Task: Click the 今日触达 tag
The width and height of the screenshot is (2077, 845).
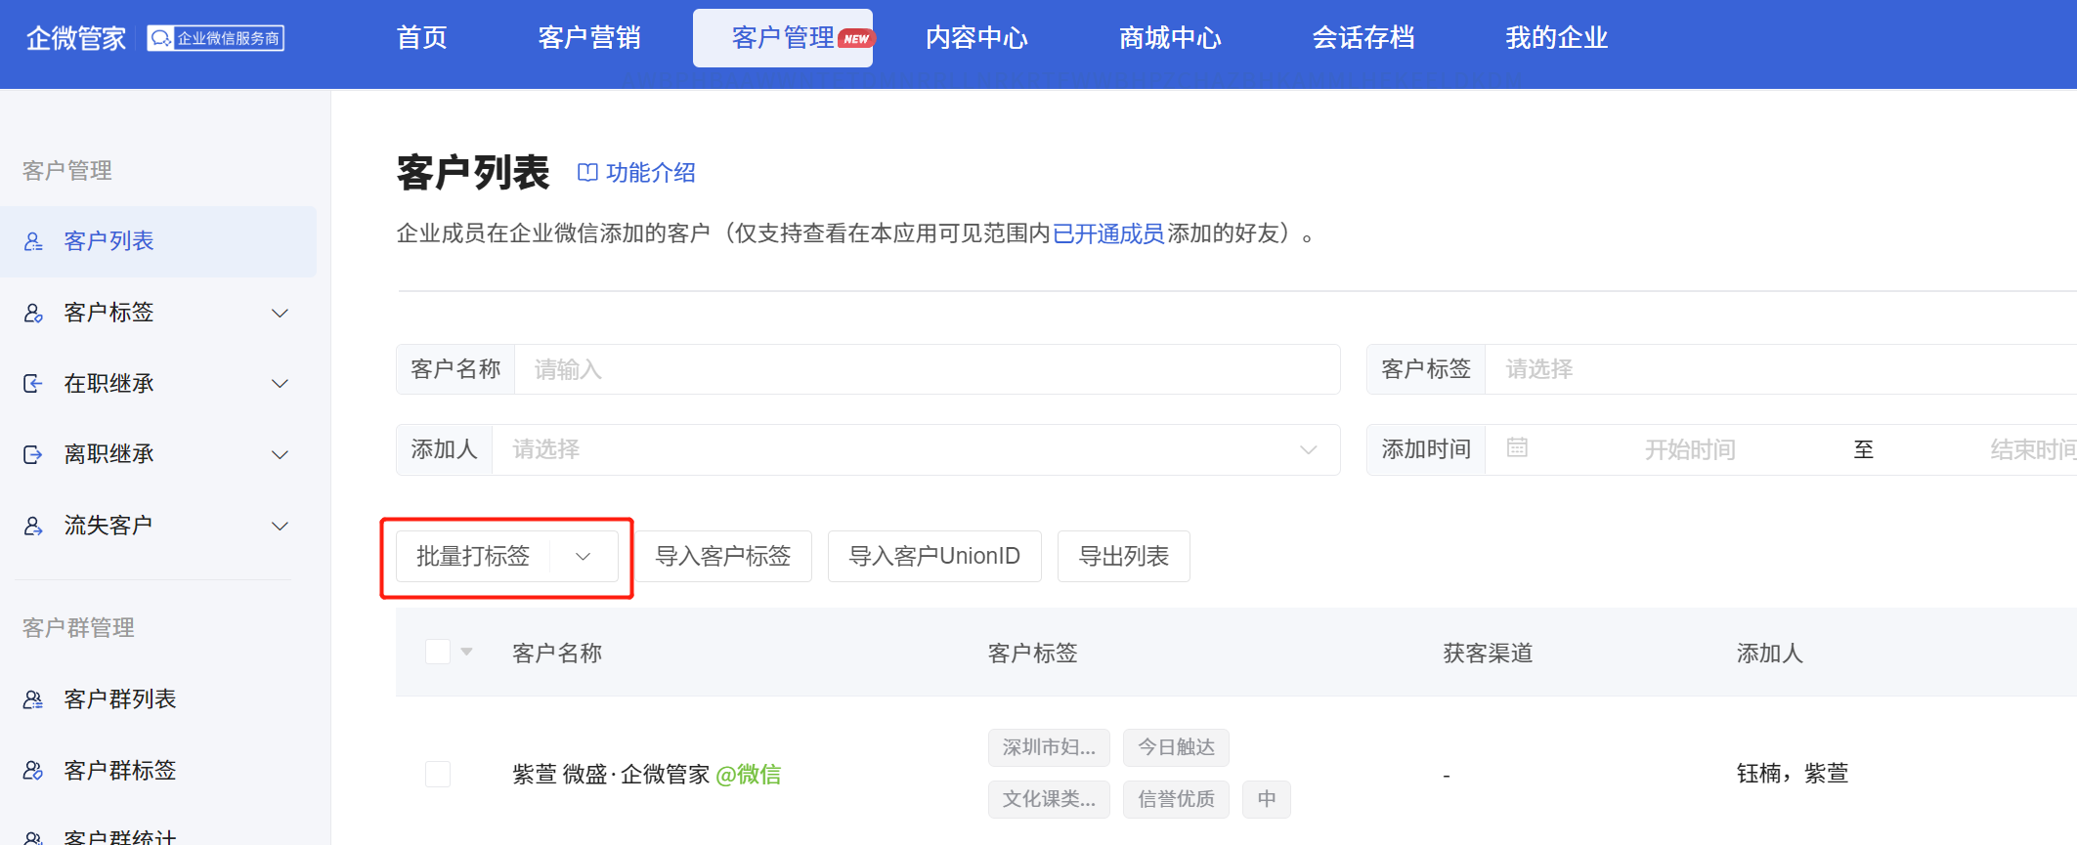Action: [1176, 747]
